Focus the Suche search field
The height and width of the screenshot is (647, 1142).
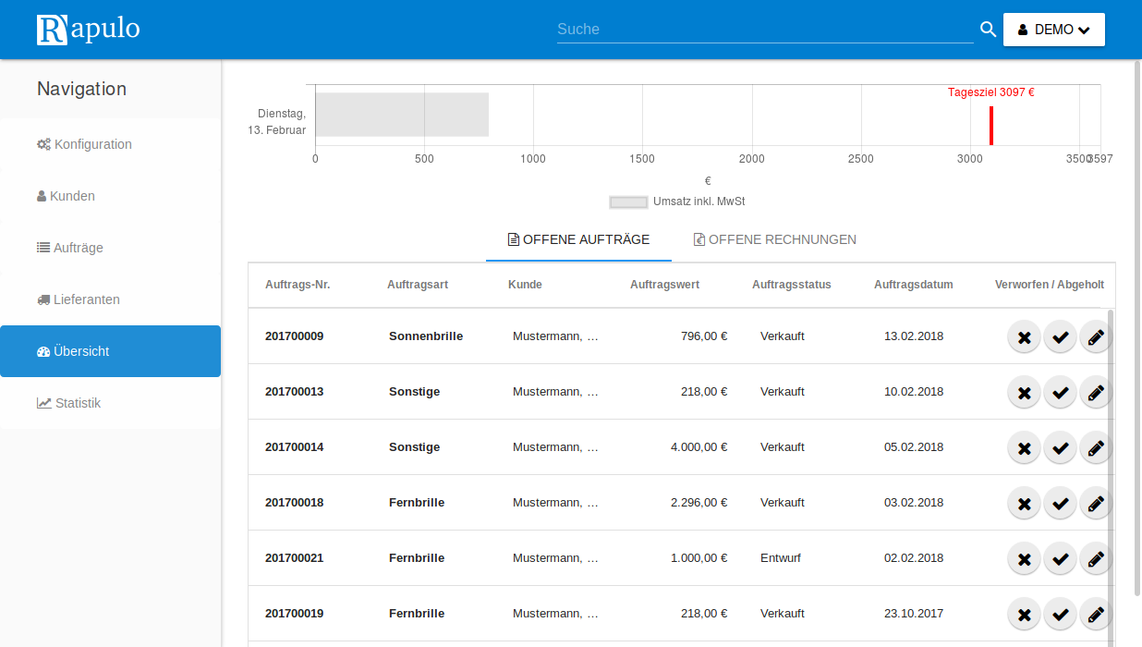point(764,30)
